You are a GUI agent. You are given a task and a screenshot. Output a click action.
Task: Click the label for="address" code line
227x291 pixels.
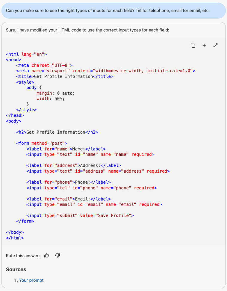74,165
